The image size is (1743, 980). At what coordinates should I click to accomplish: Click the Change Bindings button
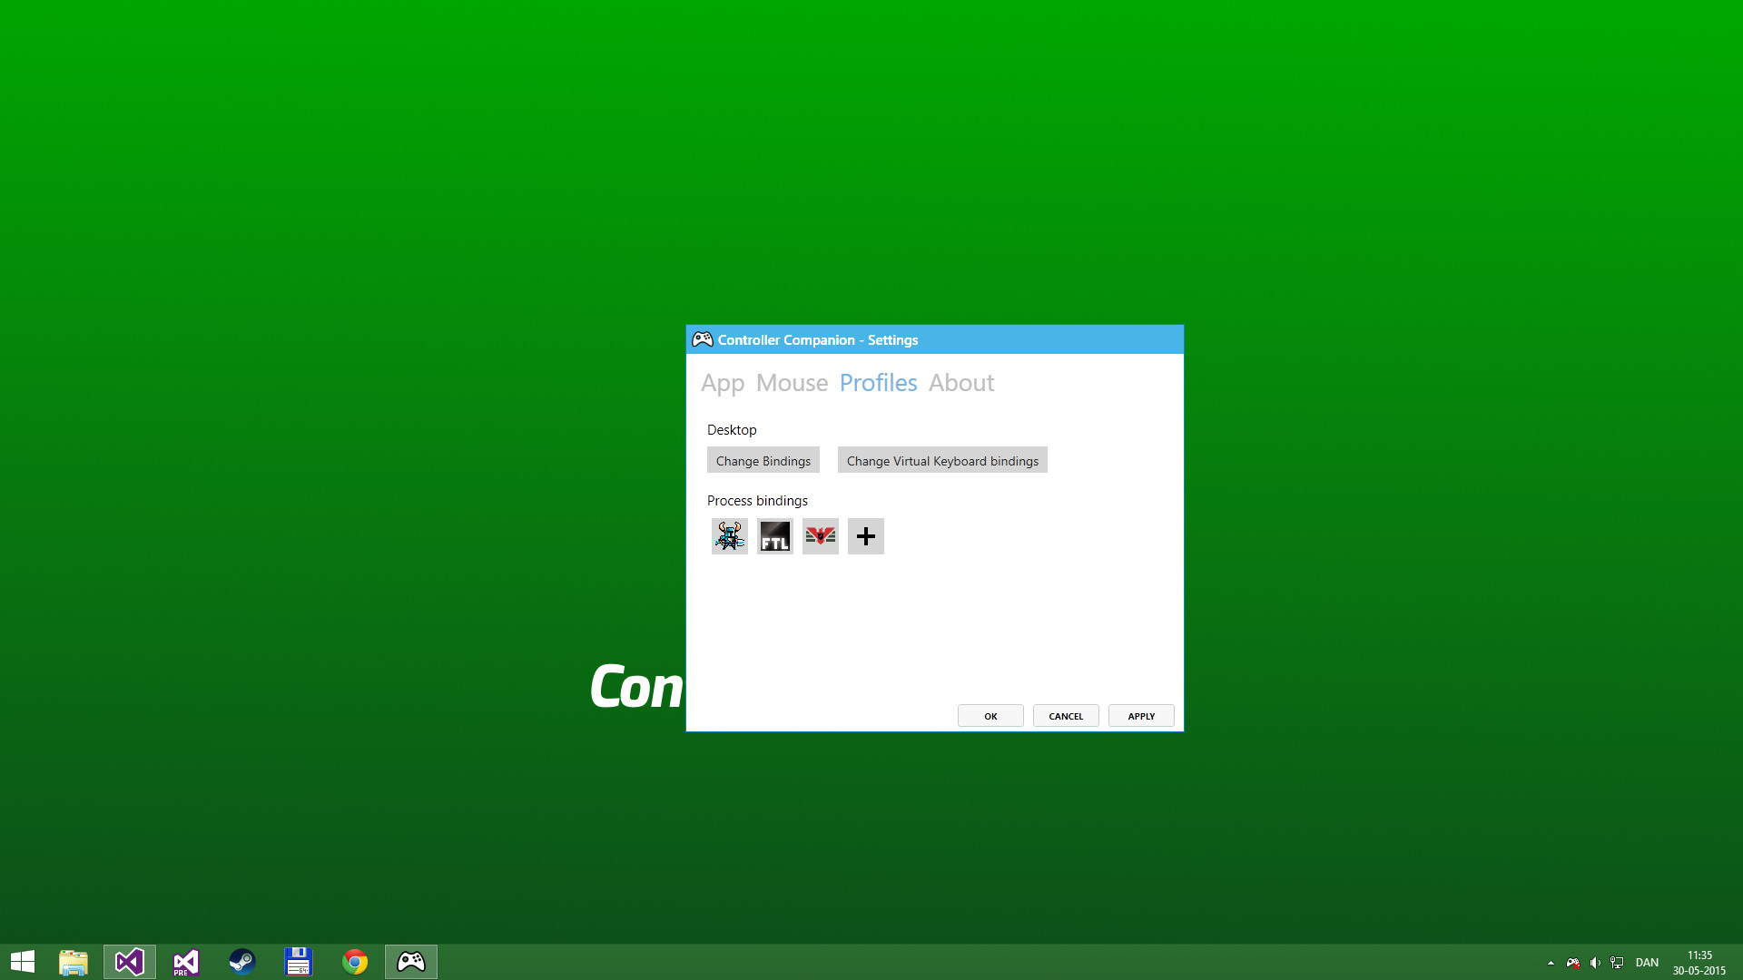[763, 460]
